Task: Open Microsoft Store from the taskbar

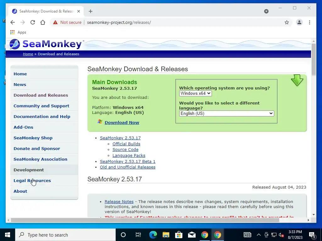Action: tap(179, 235)
